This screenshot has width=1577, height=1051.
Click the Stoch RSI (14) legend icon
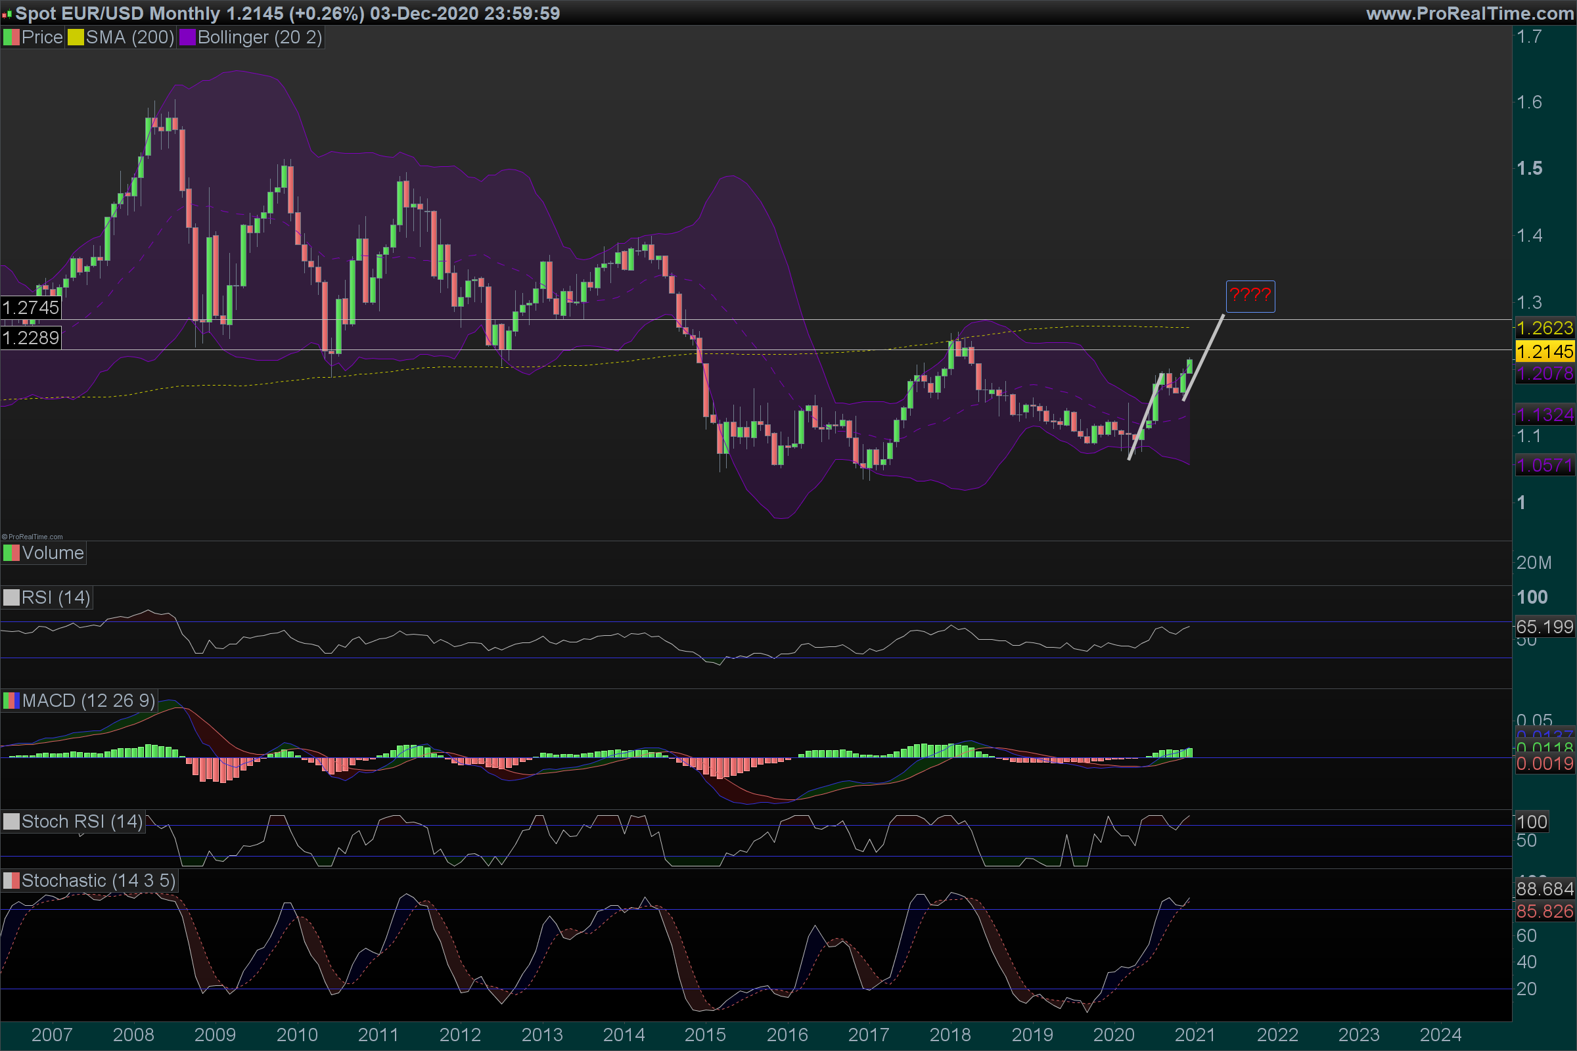pyautogui.click(x=11, y=821)
